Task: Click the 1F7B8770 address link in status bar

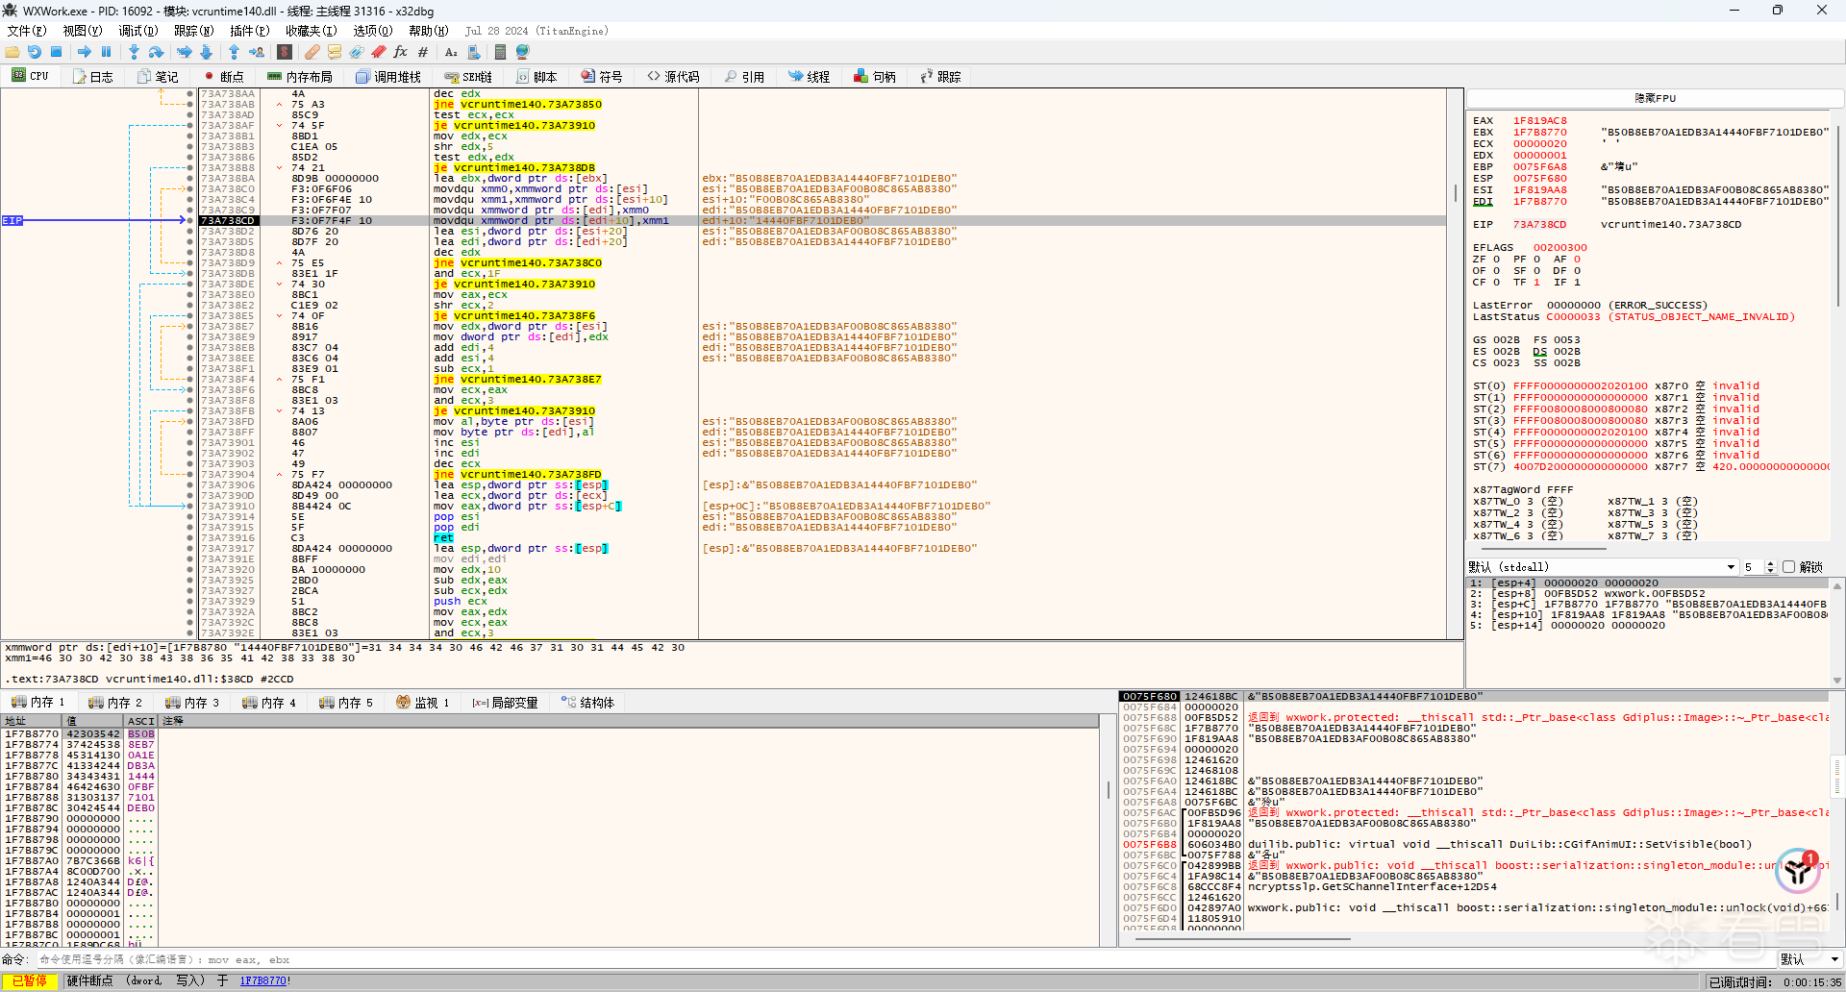Action: 263,981
